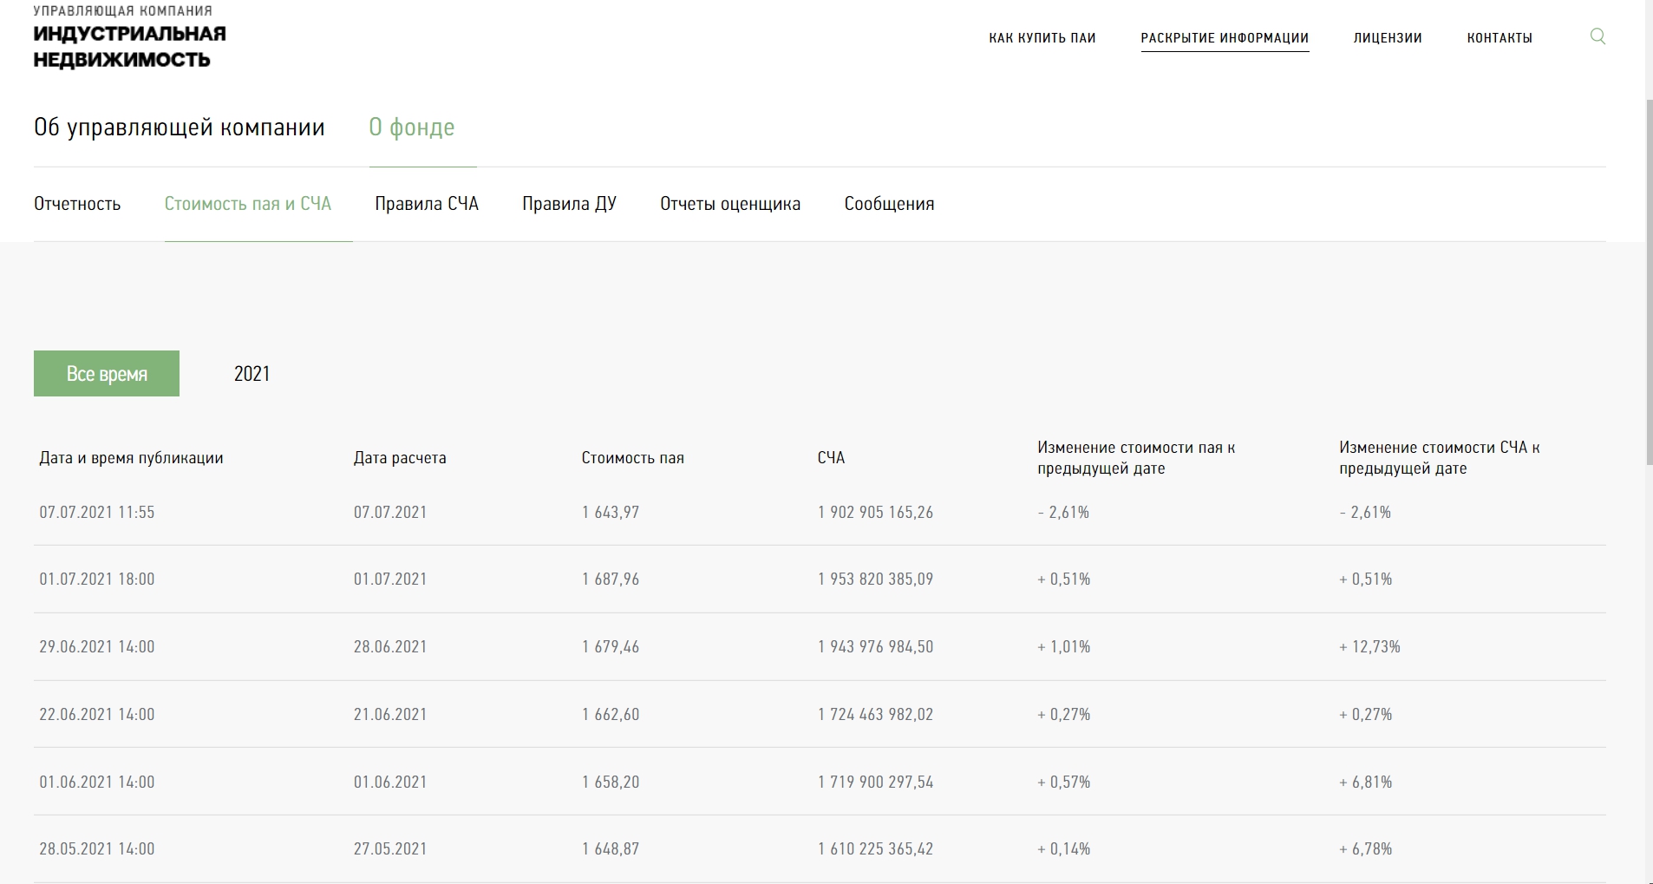Select the Стоимость пая и СЧА tab
The image size is (1653, 884).
click(x=247, y=204)
